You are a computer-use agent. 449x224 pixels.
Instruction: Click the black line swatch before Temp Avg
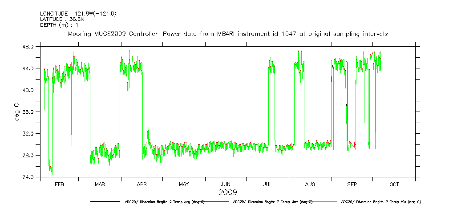click(x=106, y=202)
